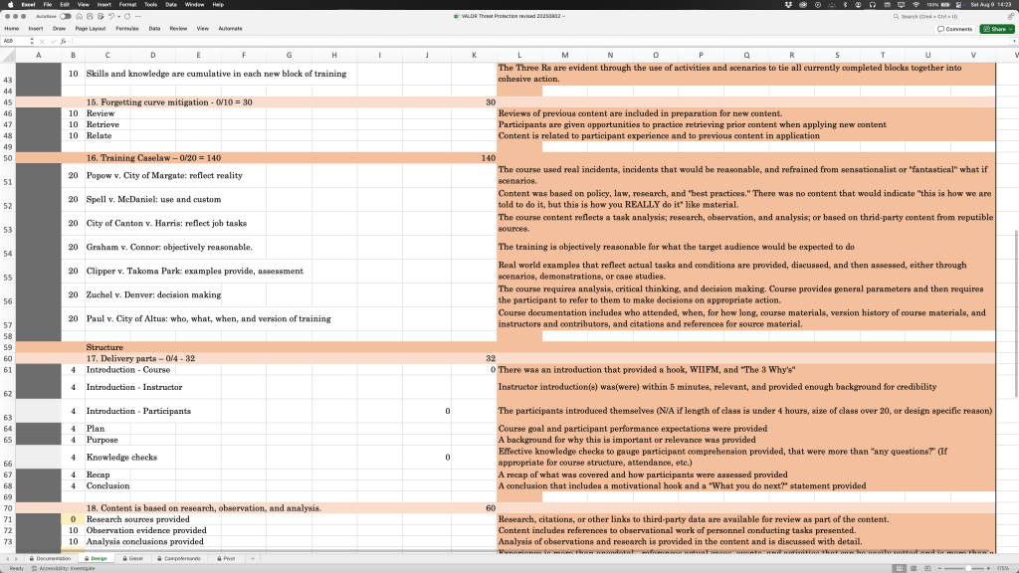
Task: Add a new sheet with plus button
Action: click(253, 558)
